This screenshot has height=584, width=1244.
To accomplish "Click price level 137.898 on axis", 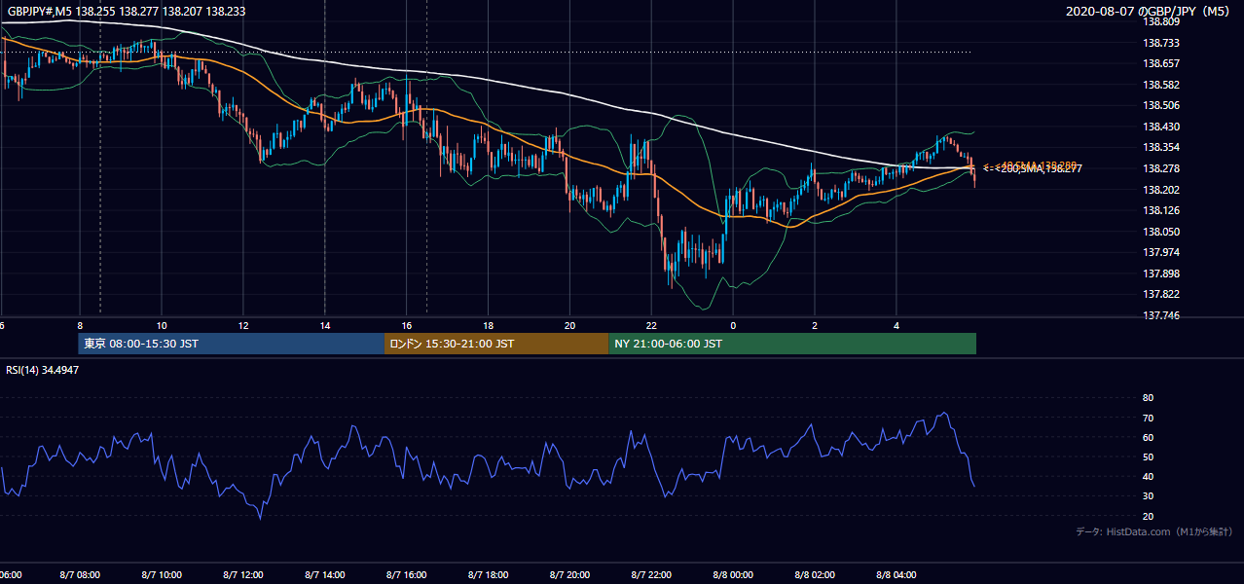I will [1162, 274].
